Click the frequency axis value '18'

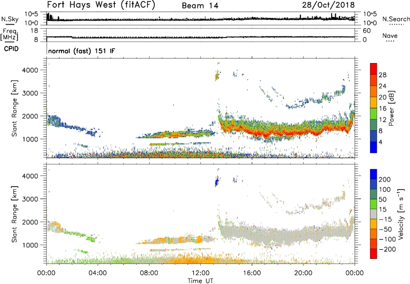[x=34, y=31]
